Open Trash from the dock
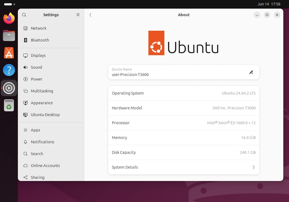 tap(9, 105)
